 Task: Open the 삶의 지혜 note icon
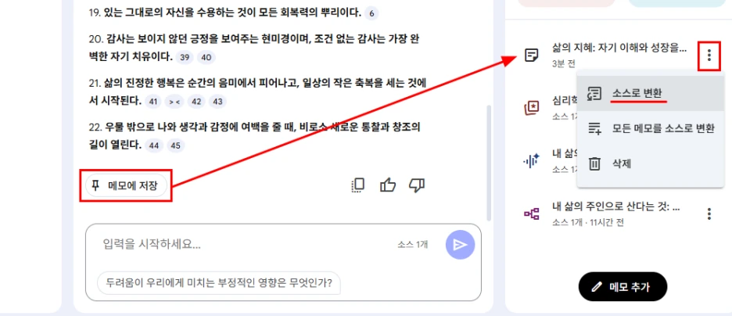(x=531, y=56)
